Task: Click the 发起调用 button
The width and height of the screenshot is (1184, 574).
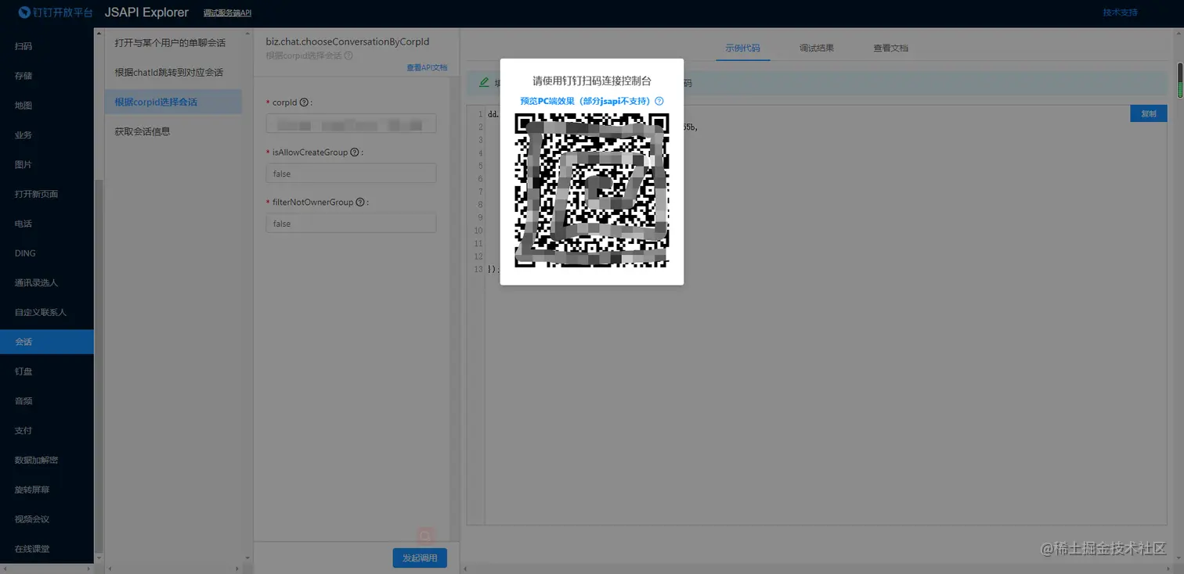Action: [x=420, y=558]
